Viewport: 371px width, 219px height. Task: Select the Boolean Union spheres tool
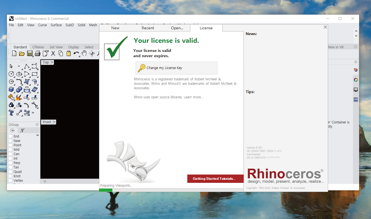[19, 89]
